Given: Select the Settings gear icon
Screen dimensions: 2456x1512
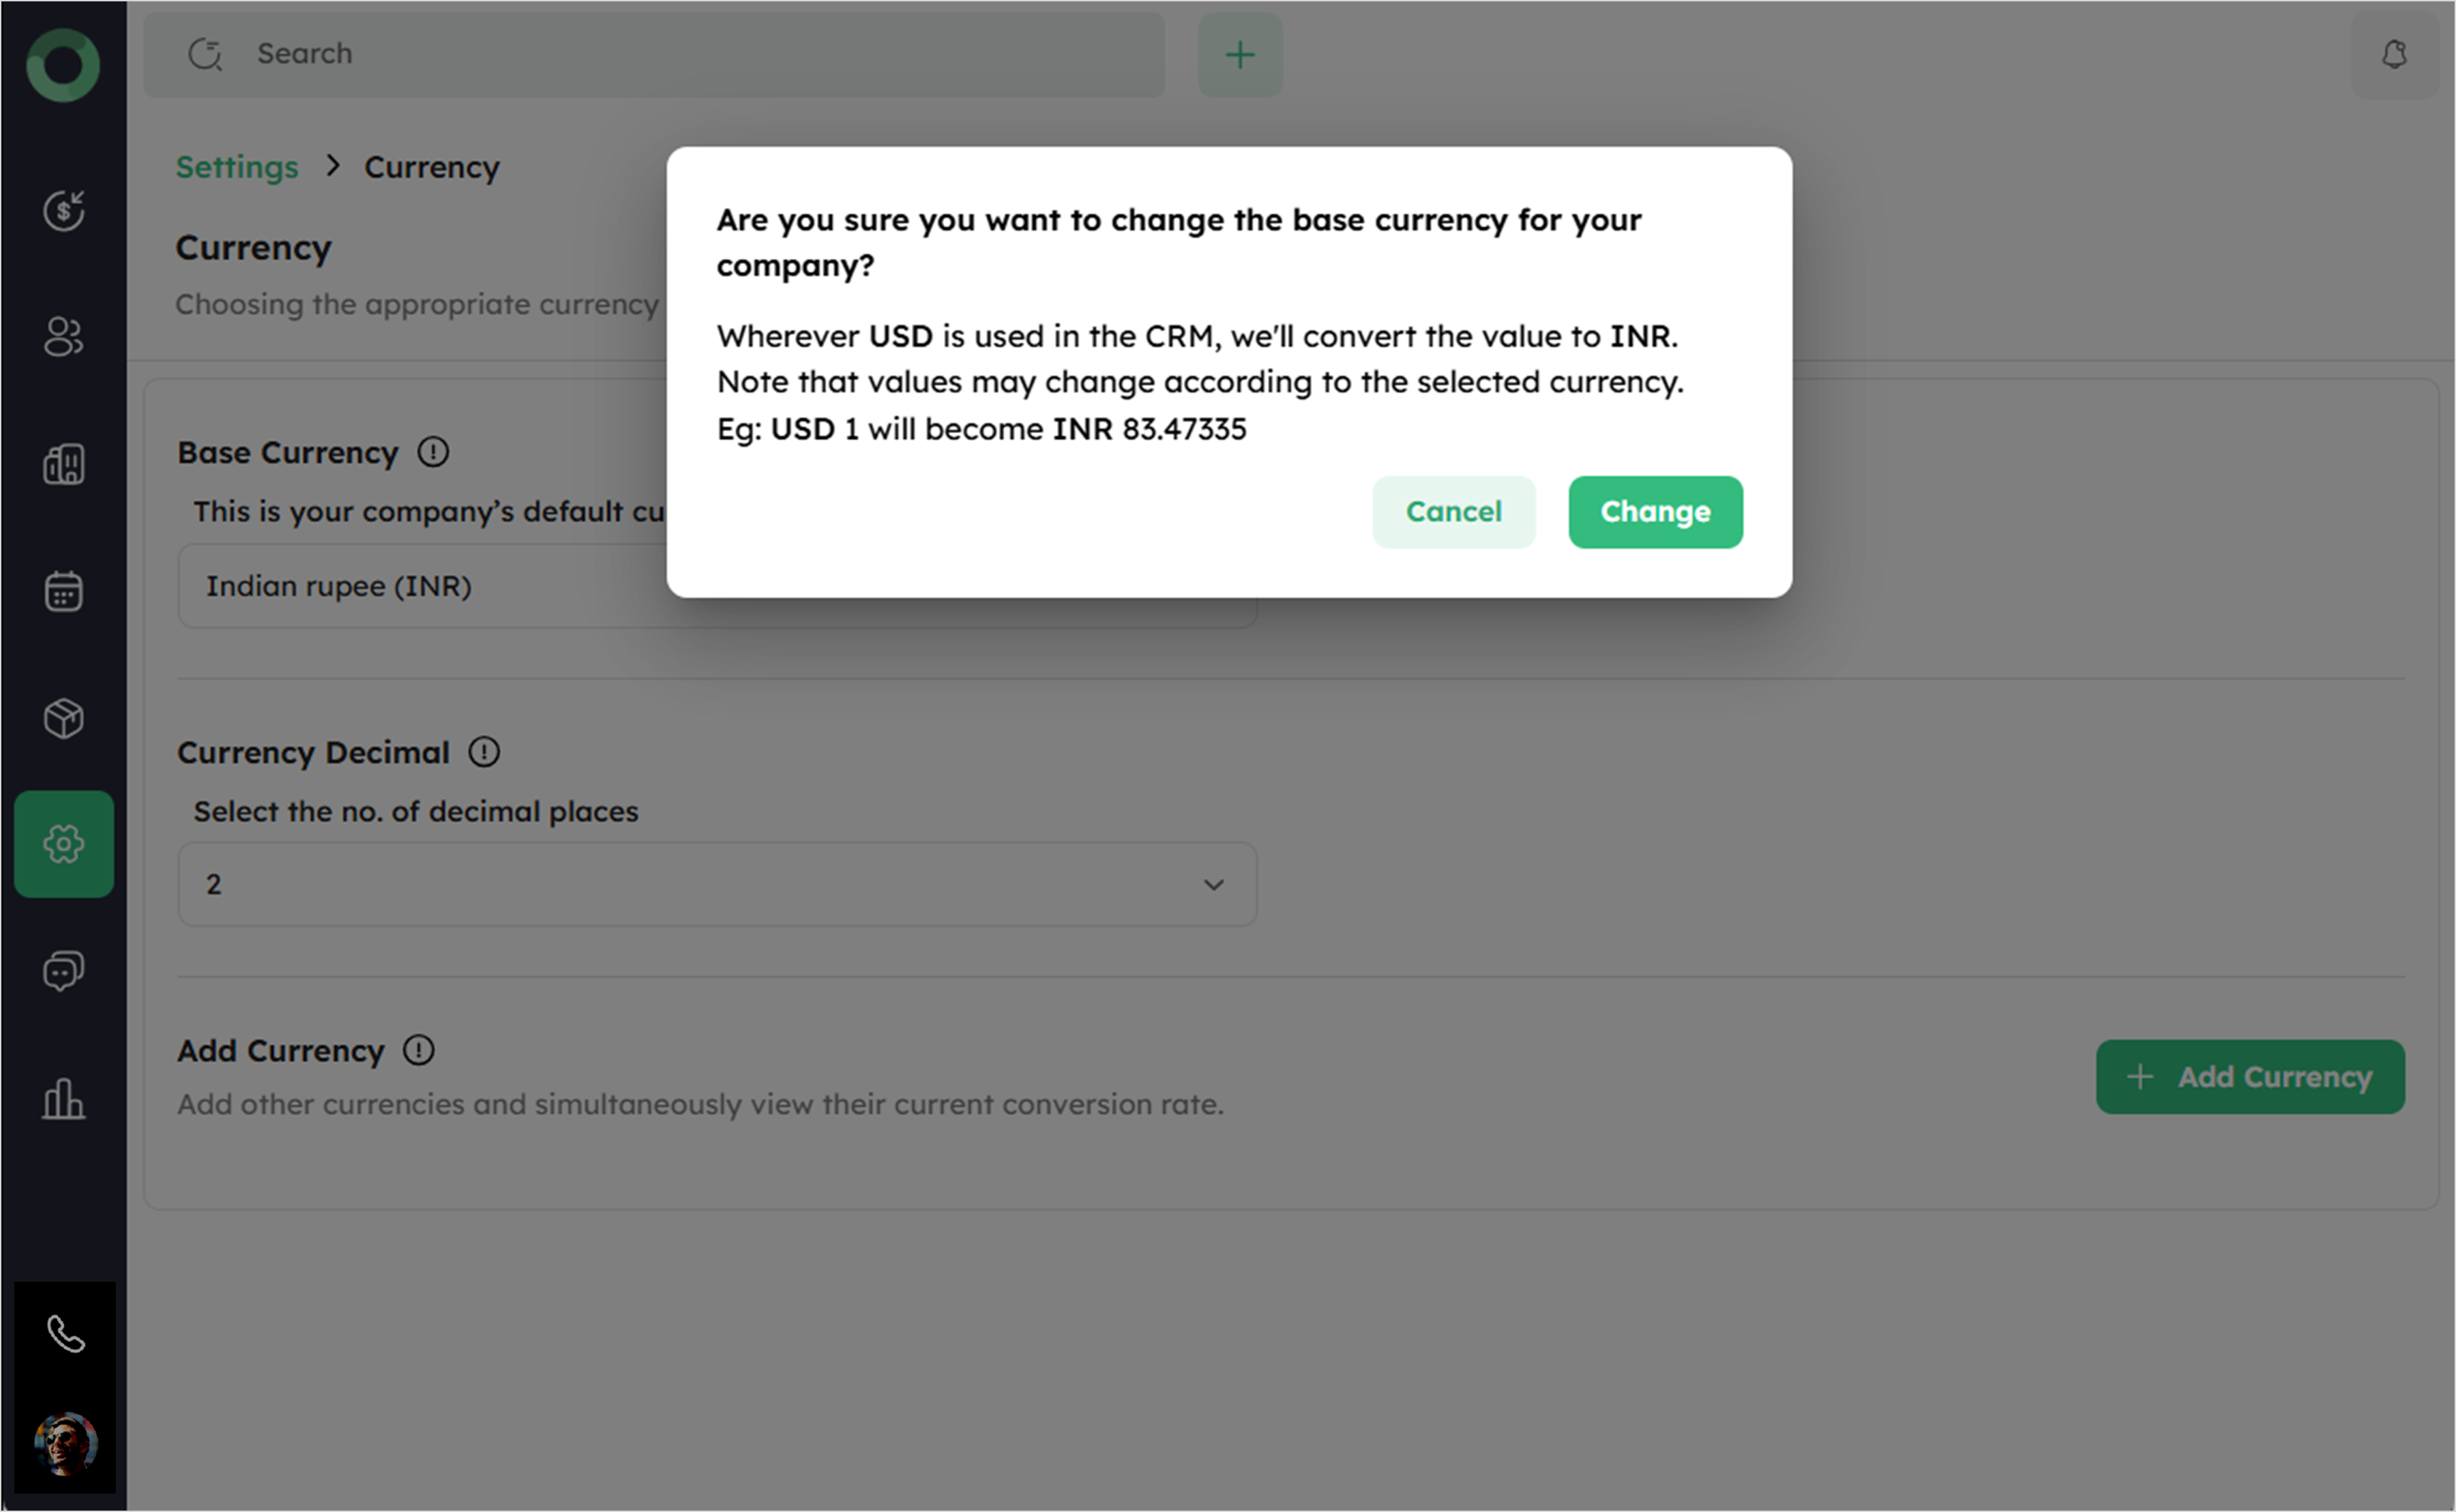Looking at the screenshot, I should (63, 844).
